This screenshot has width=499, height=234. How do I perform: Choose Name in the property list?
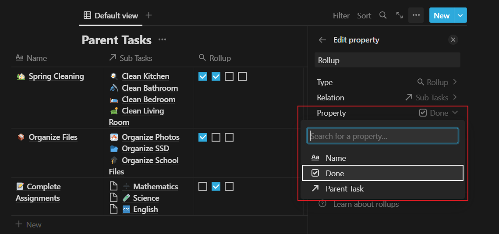[x=382, y=158]
